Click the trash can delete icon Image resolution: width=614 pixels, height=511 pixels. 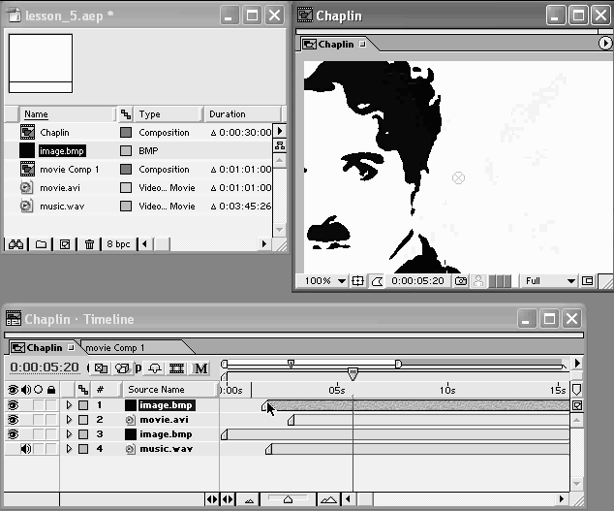89,244
